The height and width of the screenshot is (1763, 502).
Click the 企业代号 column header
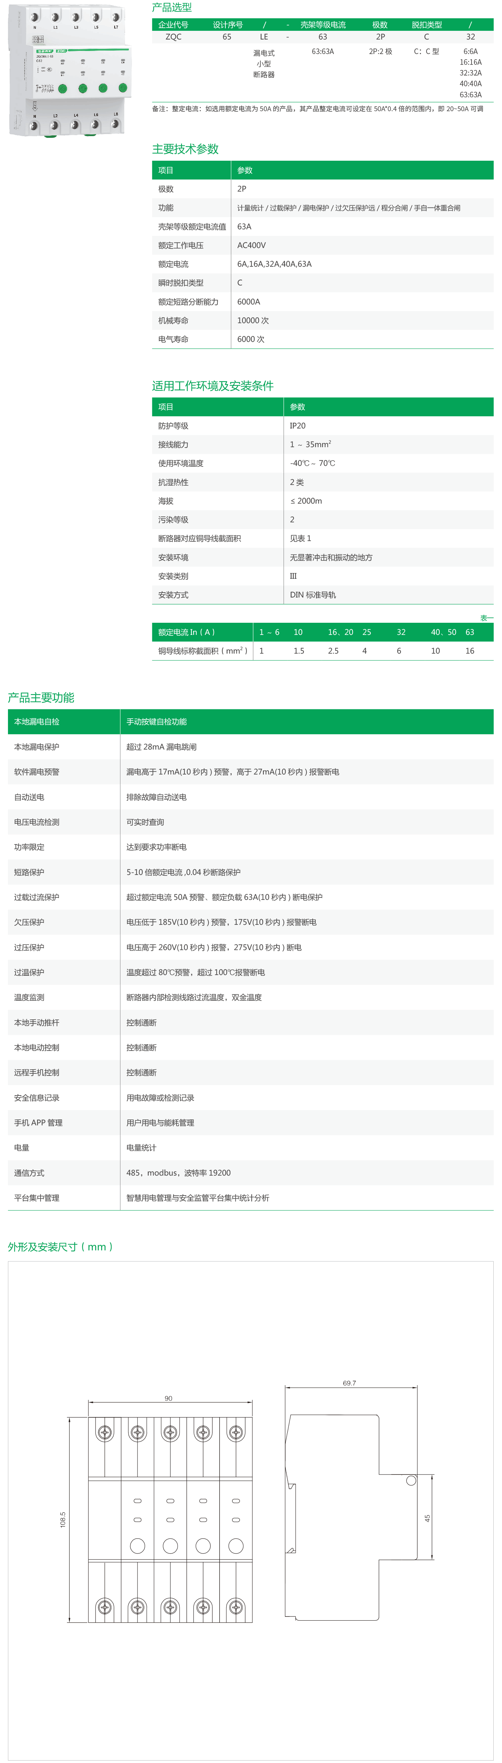point(174,25)
